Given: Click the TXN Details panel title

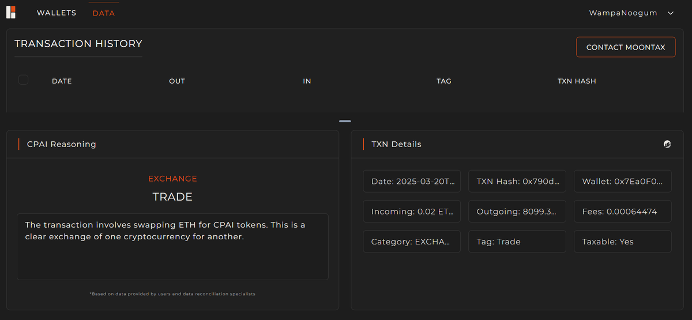Looking at the screenshot, I should click(397, 144).
